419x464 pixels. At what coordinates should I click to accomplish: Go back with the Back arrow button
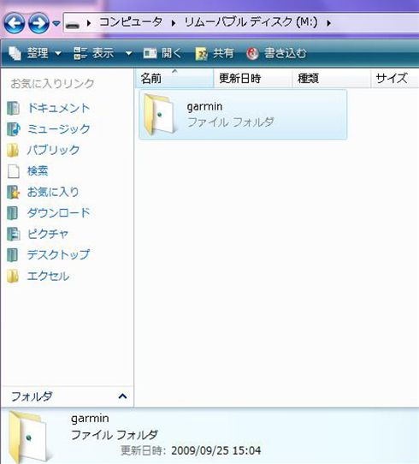(x=15, y=23)
